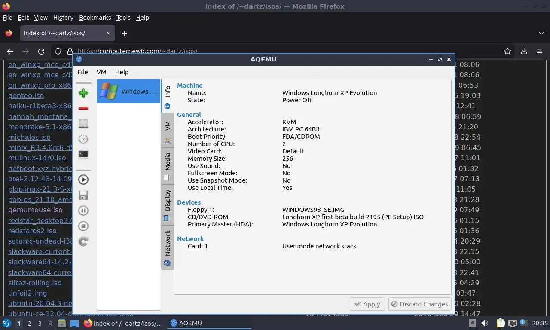550x330 pixels.
Task: Open the Firefox hamburger application menu
Action: [540, 51]
